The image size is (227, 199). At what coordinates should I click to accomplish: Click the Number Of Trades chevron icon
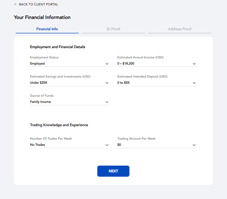[107, 145]
